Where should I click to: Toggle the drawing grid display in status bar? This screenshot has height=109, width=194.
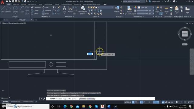click(x=133, y=102)
